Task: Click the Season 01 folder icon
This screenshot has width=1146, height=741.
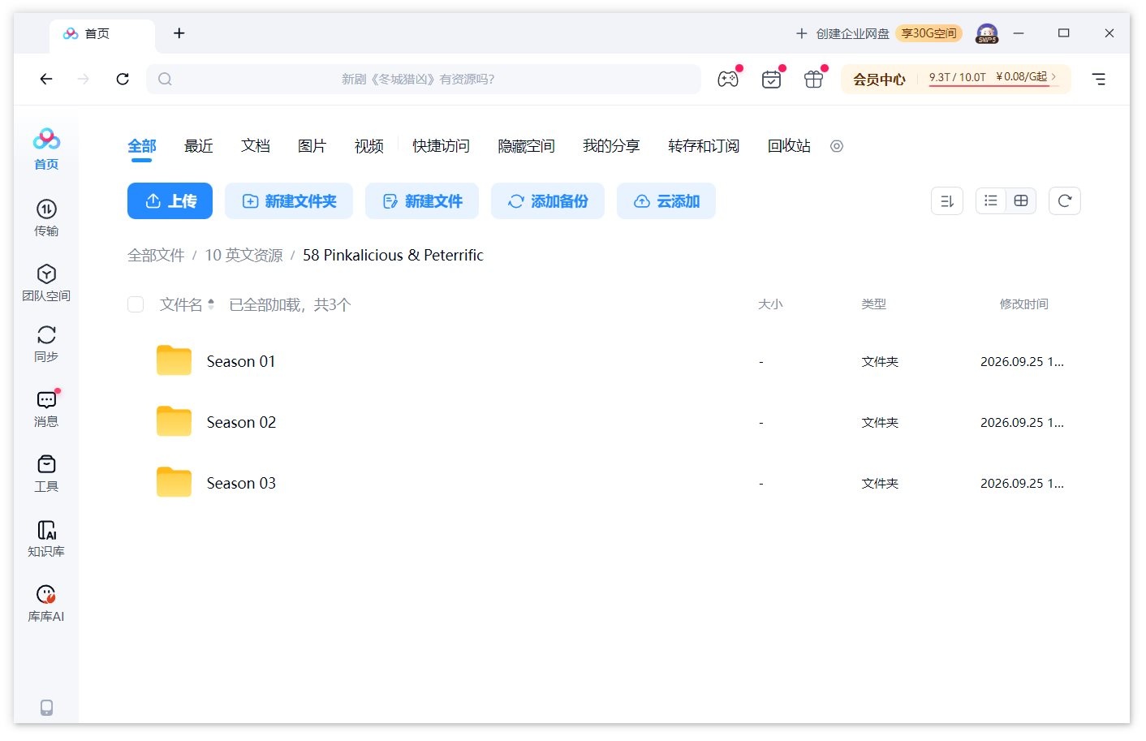Action: (174, 360)
